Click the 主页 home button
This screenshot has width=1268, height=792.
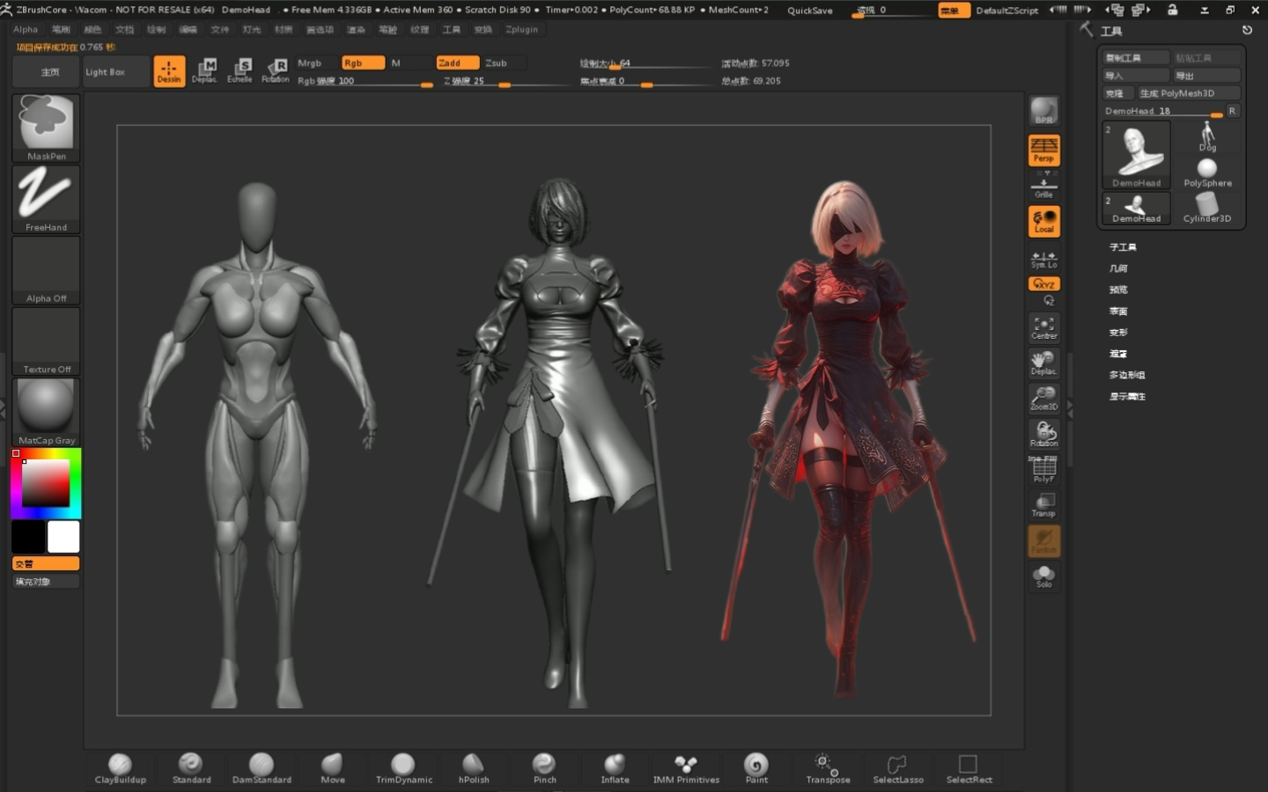(x=46, y=71)
